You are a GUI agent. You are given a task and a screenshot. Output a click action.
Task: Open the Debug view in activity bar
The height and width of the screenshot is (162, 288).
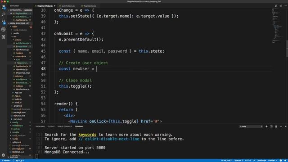coord(3,29)
